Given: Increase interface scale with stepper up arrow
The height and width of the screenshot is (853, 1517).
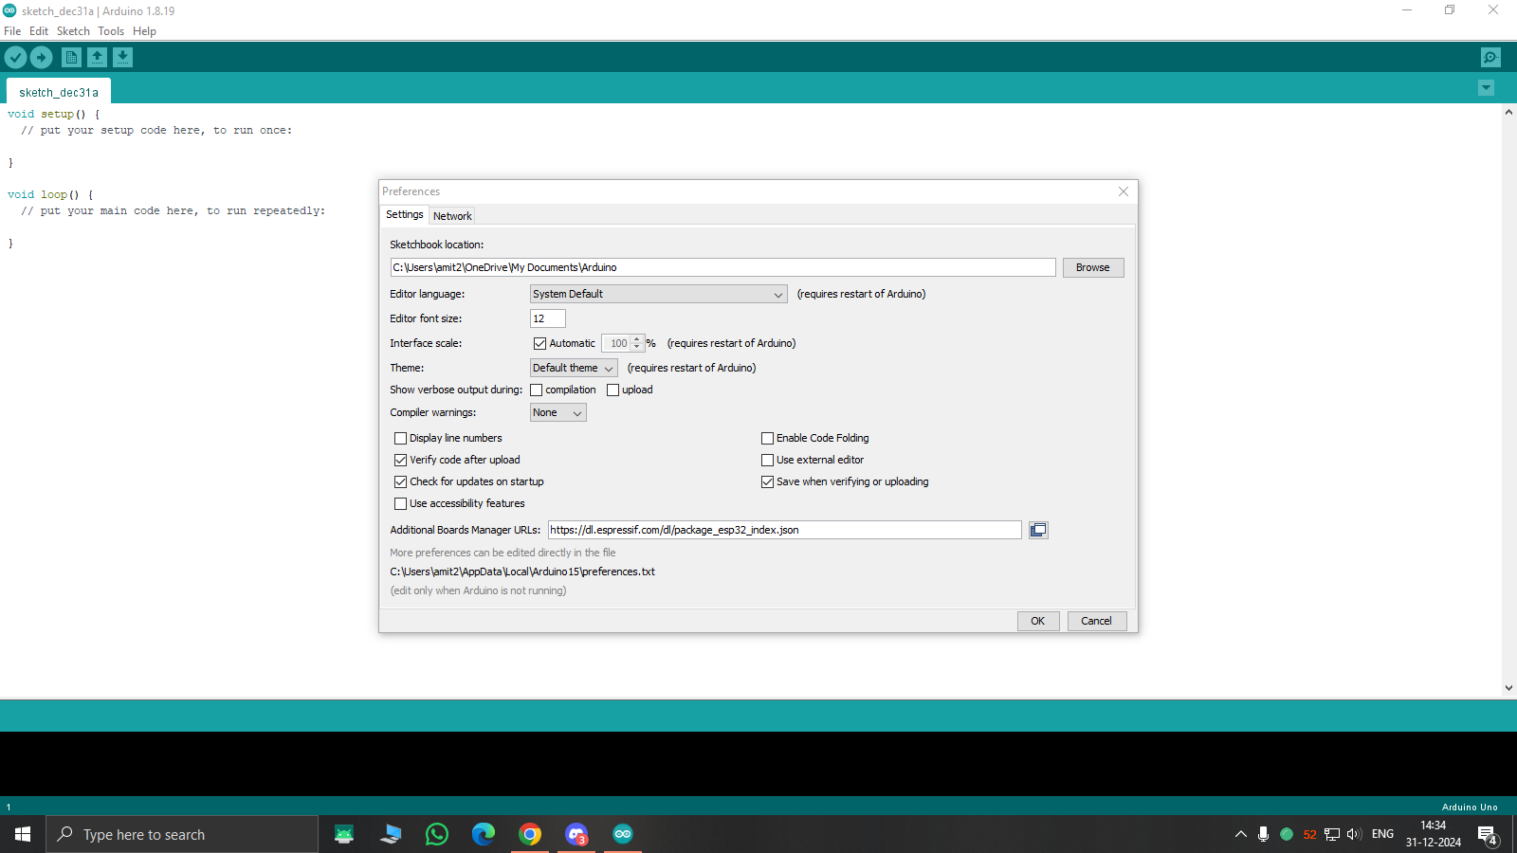Looking at the screenshot, I should pyautogui.click(x=637, y=339).
